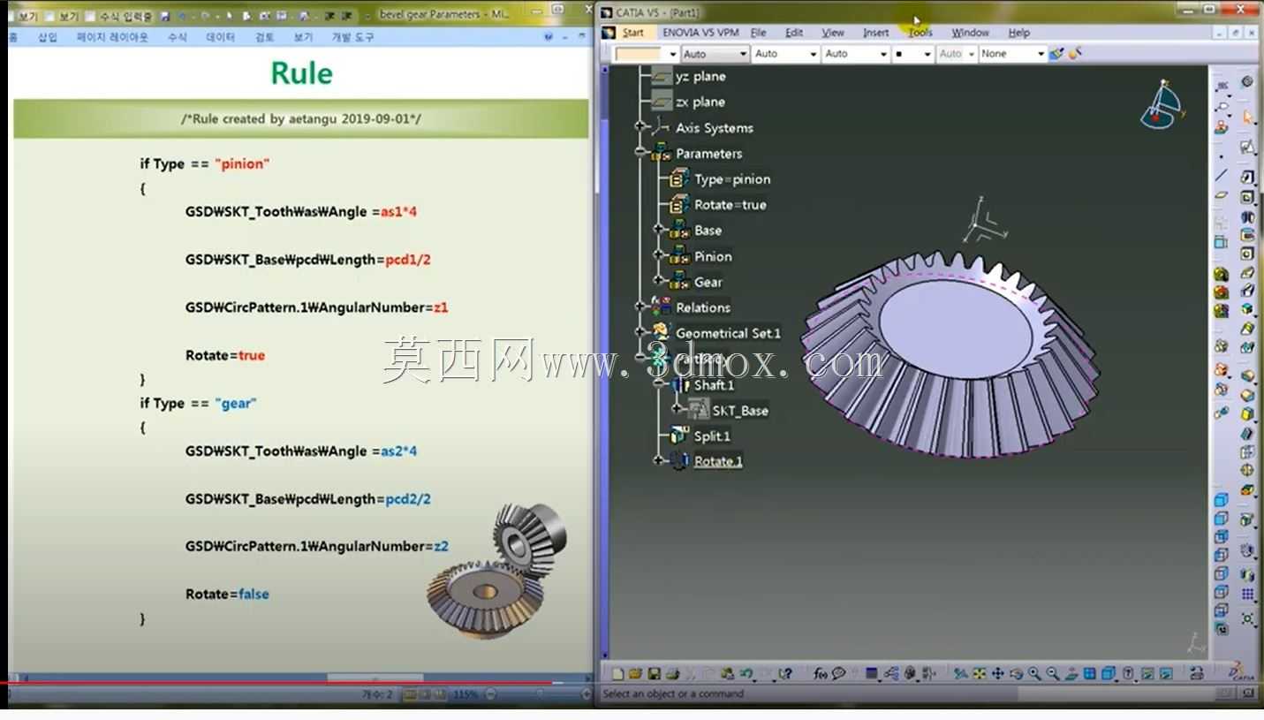Viewport: 1264px width, 720px height.
Task: Expand the Pinion parameter set
Action: (659, 255)
